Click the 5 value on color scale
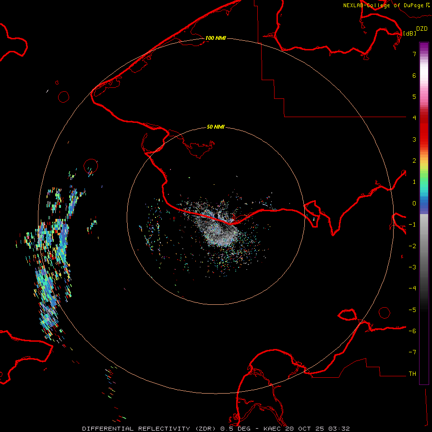This screenshot has height=432, width=432. 414,96
